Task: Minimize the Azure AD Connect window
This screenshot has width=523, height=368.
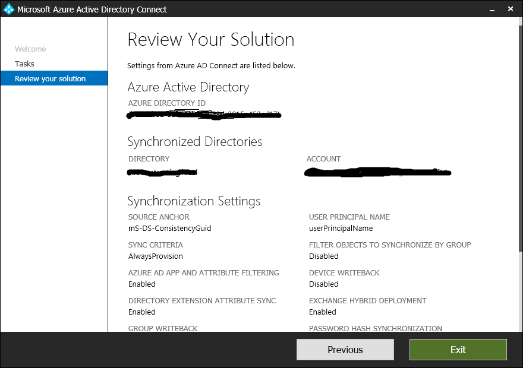Action: 492,9
